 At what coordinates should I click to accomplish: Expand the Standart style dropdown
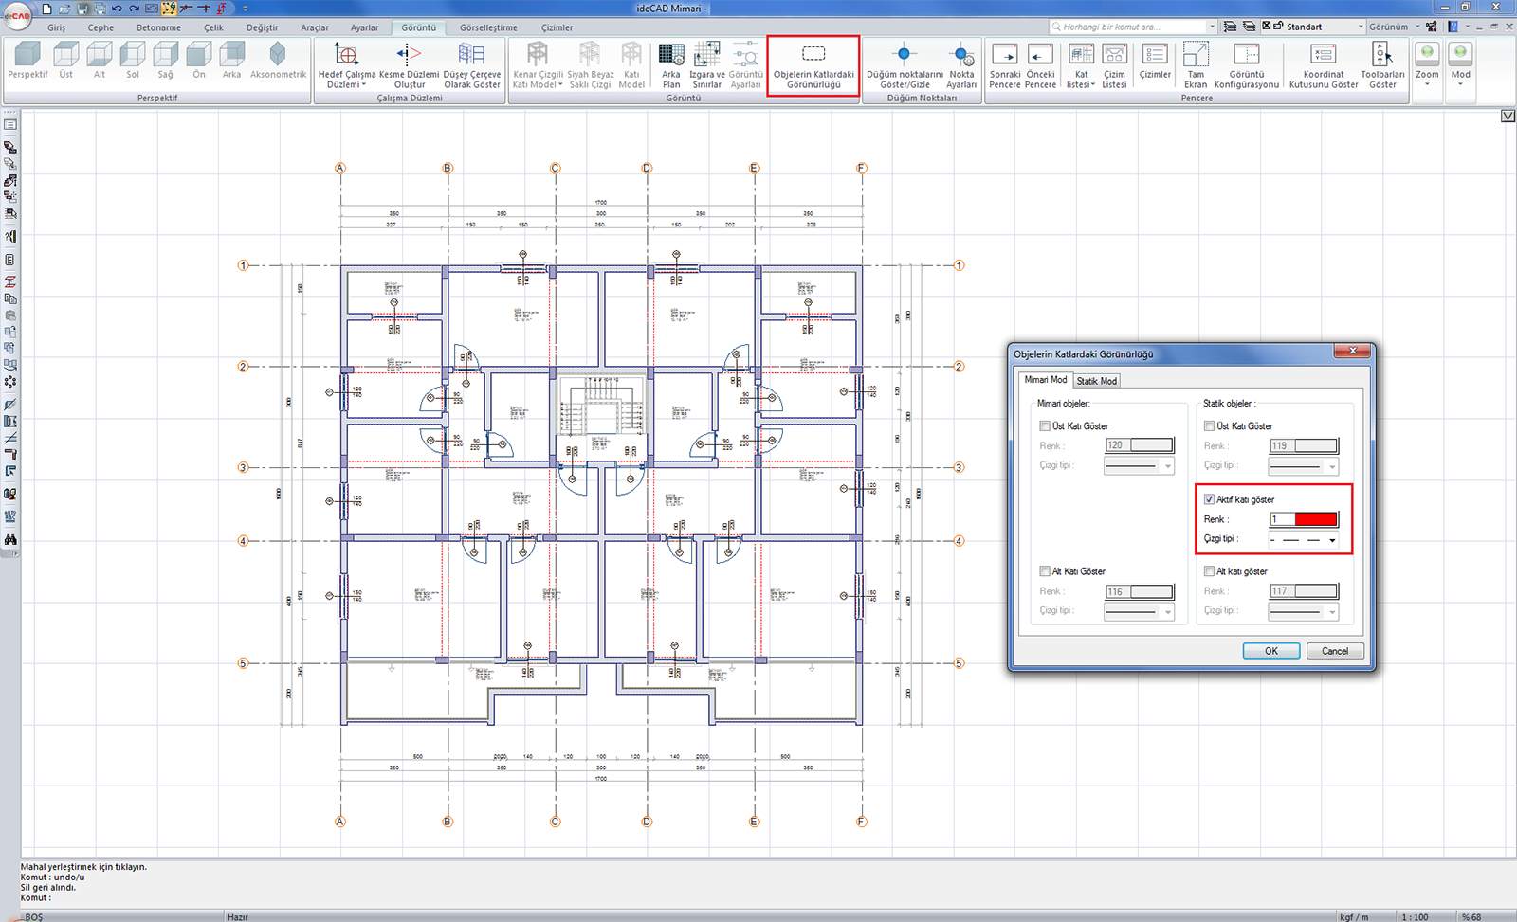(x=1361, y=27)
